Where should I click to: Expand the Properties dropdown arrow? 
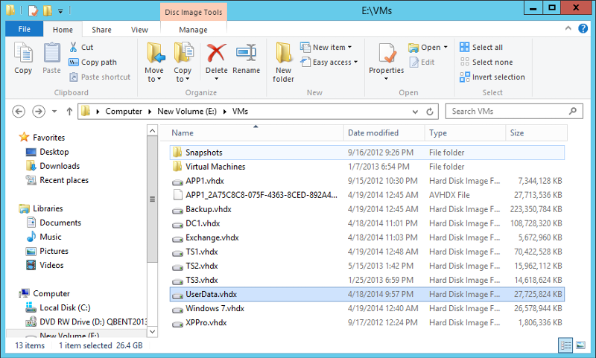coord(386,79)
